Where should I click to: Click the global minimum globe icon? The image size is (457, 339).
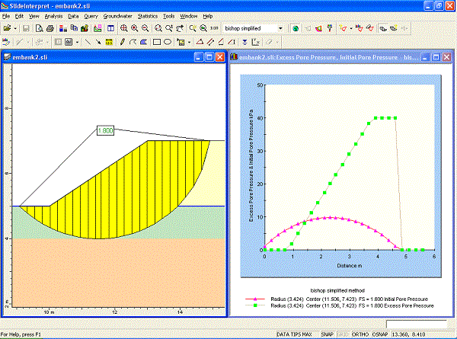[x=296, y=28]
